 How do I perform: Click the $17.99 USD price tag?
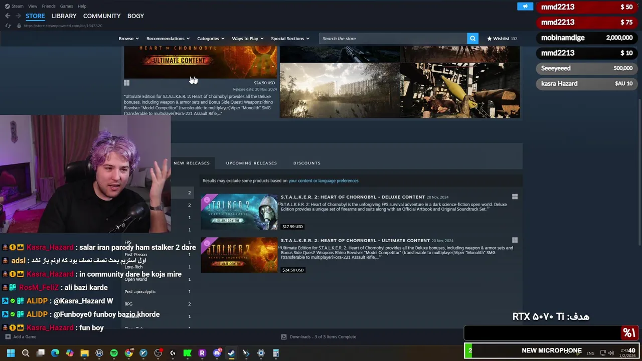(292, 227)
